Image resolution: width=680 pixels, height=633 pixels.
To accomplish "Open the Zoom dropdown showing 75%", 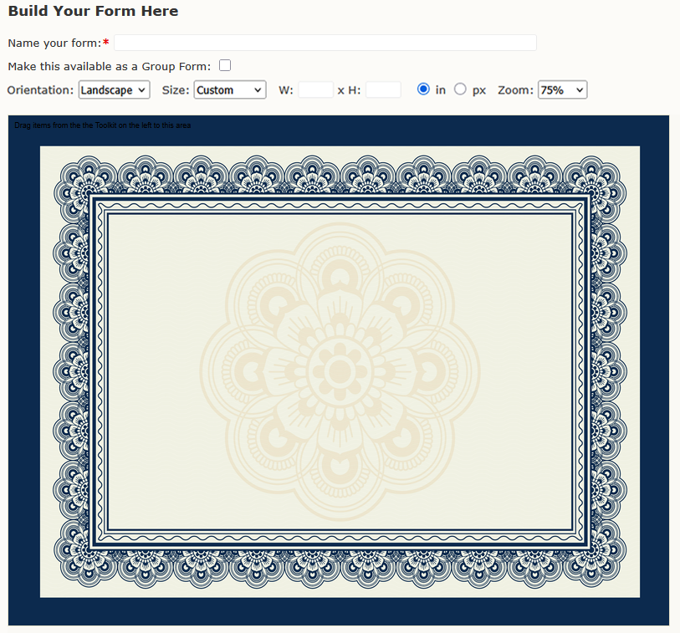I will pyautogui.click(x=562, y=89).
